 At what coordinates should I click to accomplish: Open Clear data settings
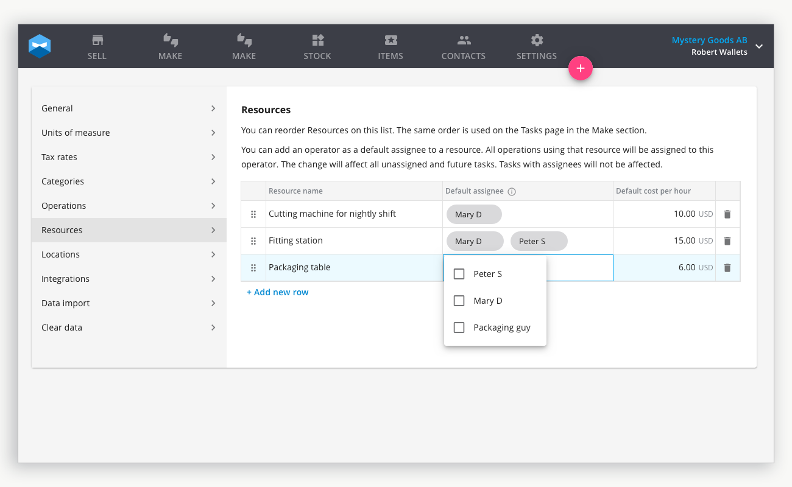pos(129,328)
